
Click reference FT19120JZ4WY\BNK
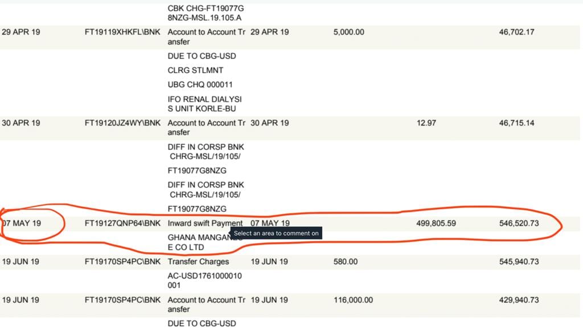click(122, 123)
